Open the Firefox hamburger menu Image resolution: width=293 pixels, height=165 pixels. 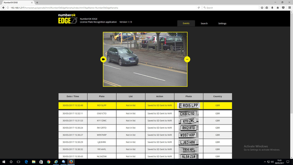[x=289, y=8]
